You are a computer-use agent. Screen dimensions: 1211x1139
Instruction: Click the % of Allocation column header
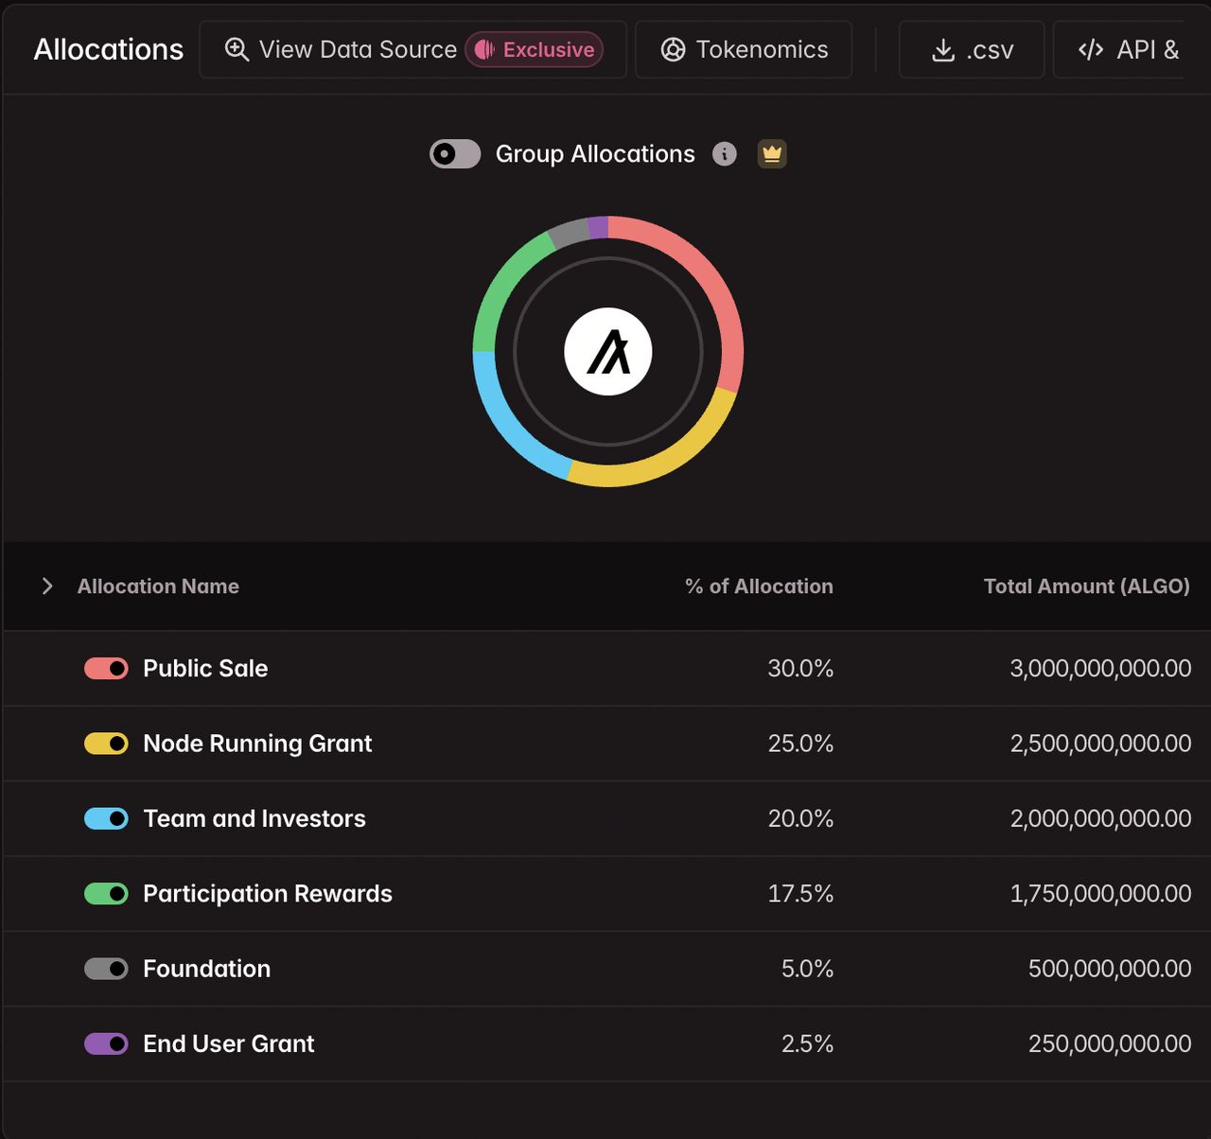(x=759, y=587)
